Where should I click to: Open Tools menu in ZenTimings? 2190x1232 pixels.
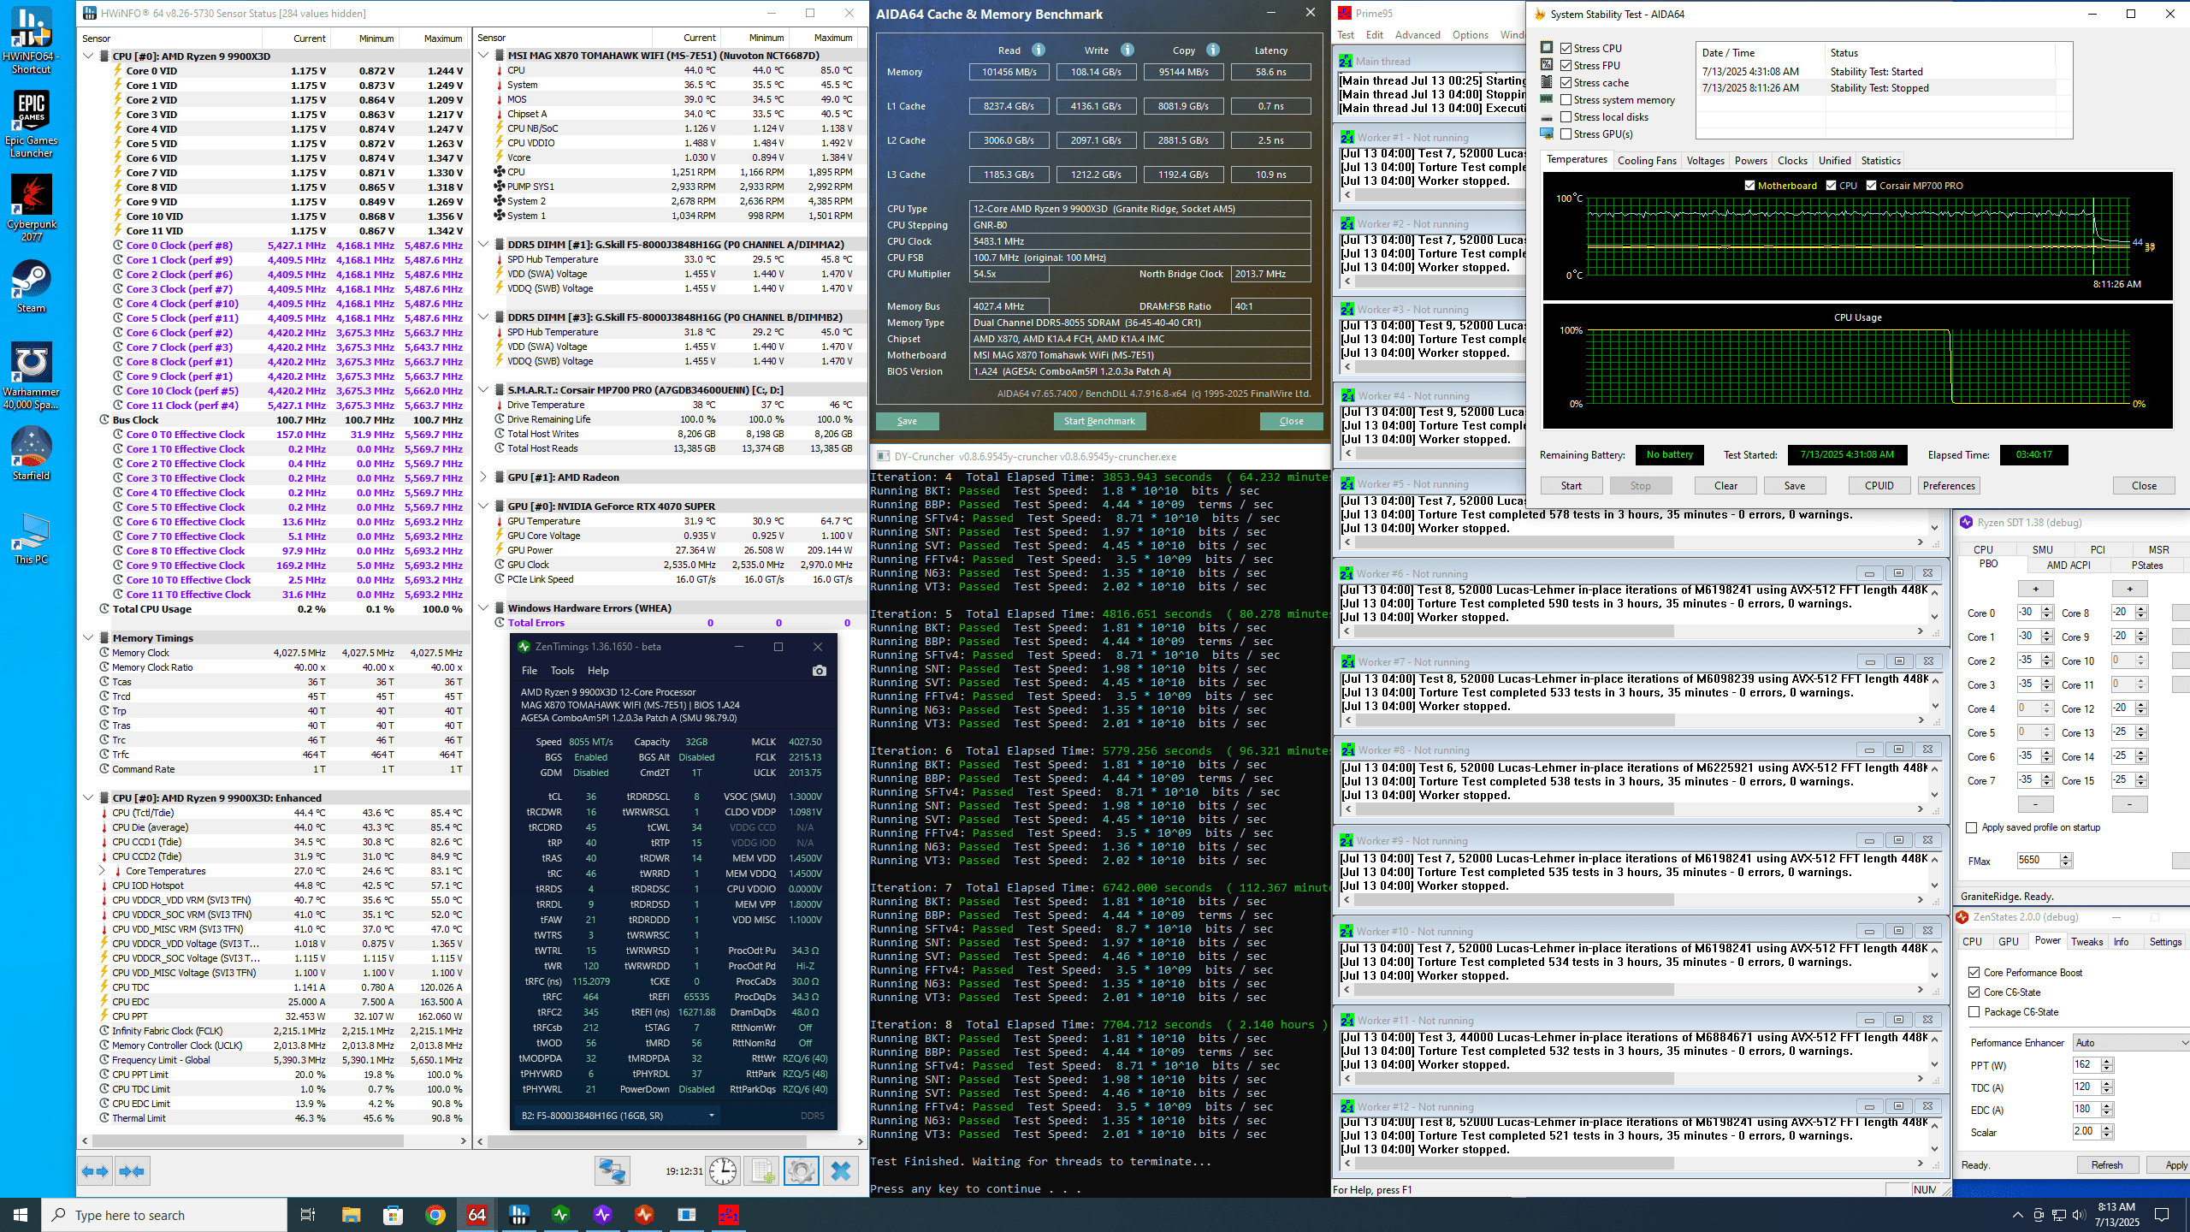[562, 671]
